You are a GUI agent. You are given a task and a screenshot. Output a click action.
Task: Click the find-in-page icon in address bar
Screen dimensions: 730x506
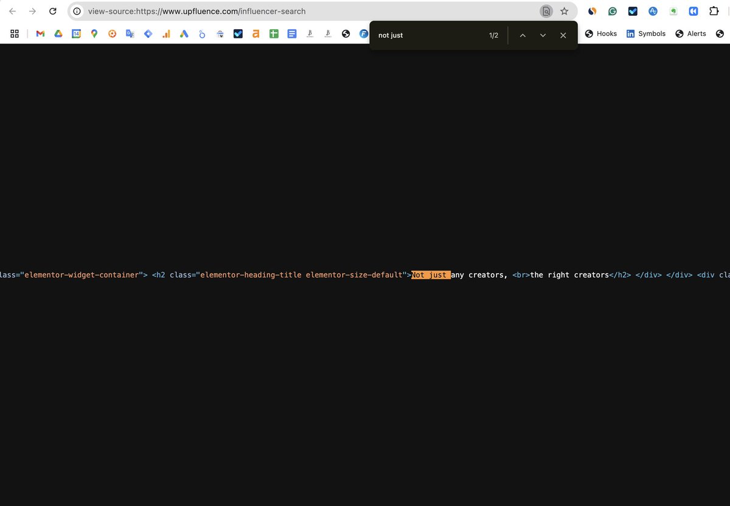546,11
